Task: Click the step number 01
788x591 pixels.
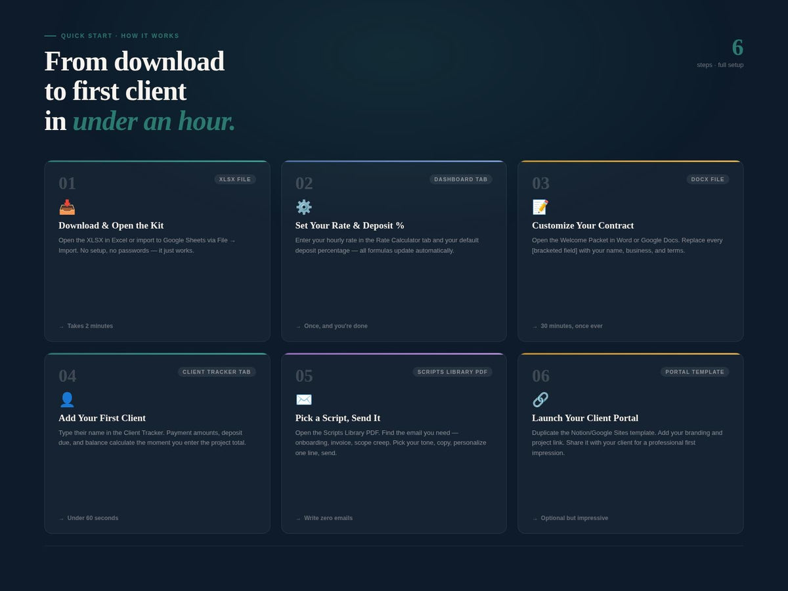Action: (x=67, y=183)
